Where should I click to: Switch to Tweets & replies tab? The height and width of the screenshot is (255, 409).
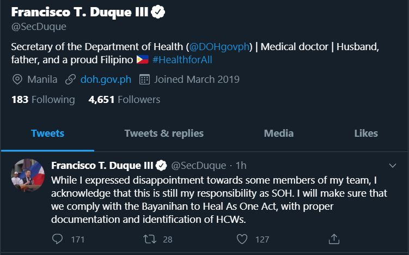(164, 133)
